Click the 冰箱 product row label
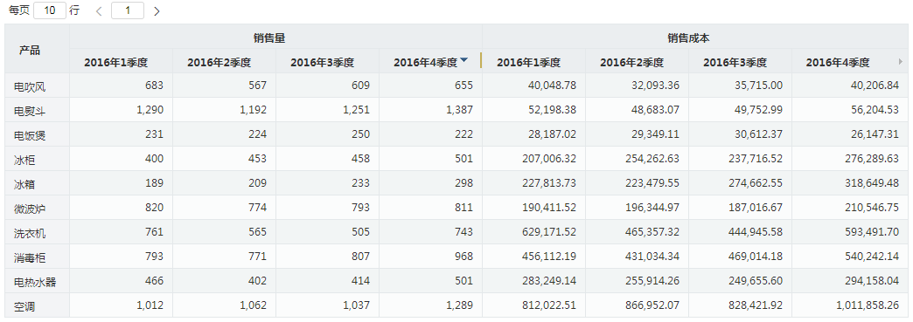Image resolution: width=913 pixels, height=322 pixels. pos(24,185)
